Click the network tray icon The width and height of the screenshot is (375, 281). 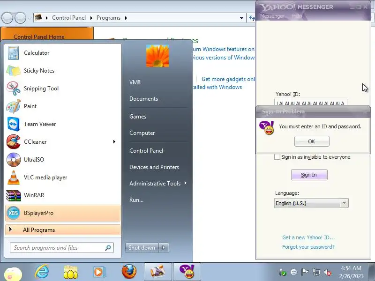[x=316, y=272]
